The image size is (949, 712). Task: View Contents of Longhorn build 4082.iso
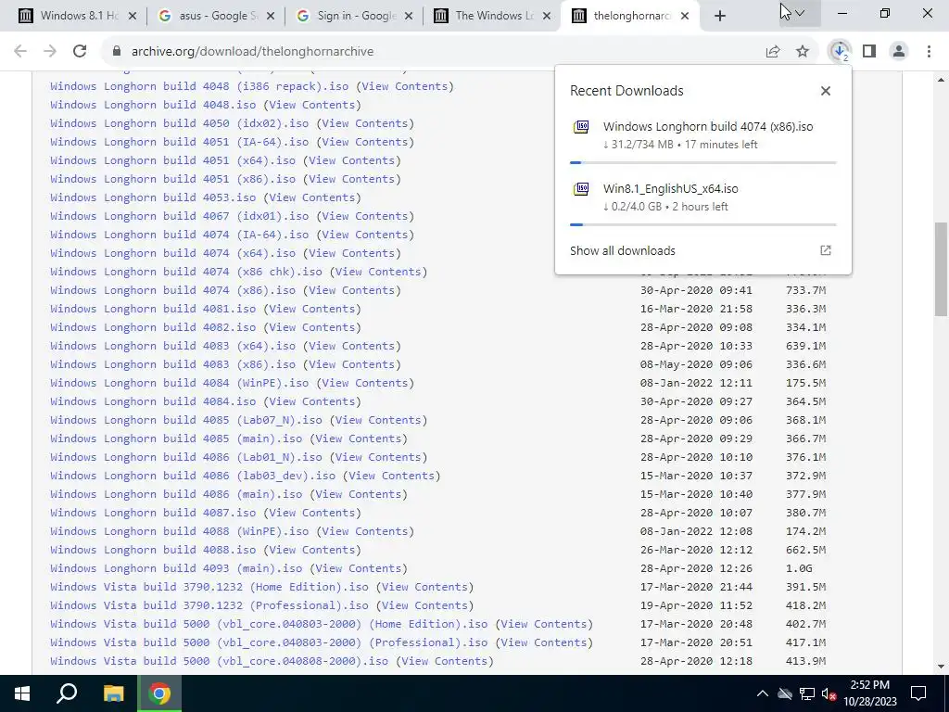tap(312, 327)
